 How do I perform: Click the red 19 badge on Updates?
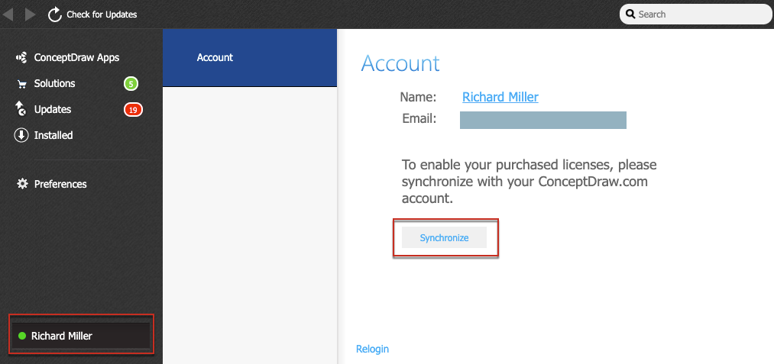click(133, 110)
